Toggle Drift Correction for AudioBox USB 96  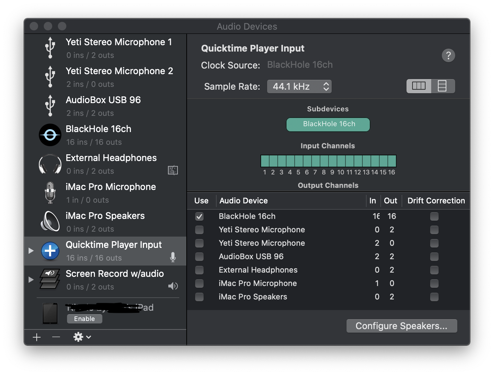click(434, 257)
